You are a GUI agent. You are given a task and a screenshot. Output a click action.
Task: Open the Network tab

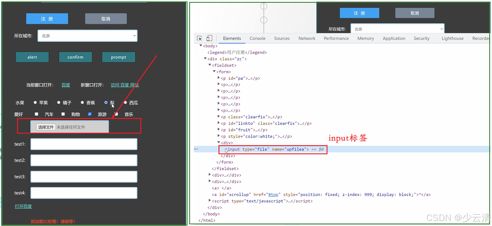pyautogui.click(x=307, y=38)
